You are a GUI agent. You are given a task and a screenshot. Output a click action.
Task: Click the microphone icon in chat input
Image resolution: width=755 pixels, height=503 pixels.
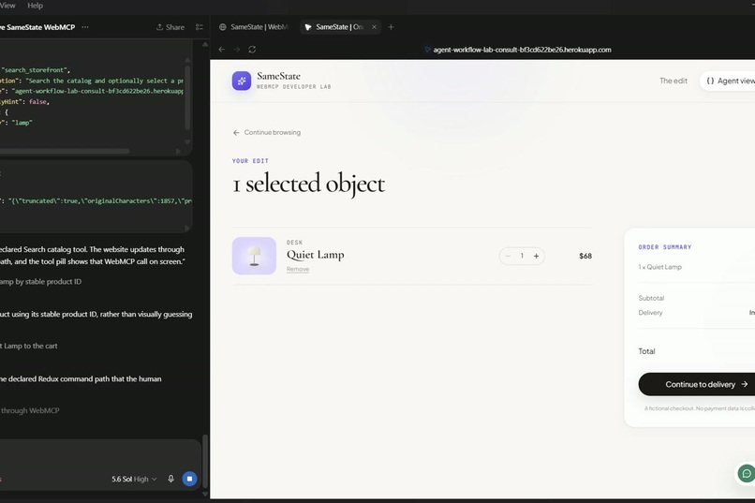[x=170, y=479]
